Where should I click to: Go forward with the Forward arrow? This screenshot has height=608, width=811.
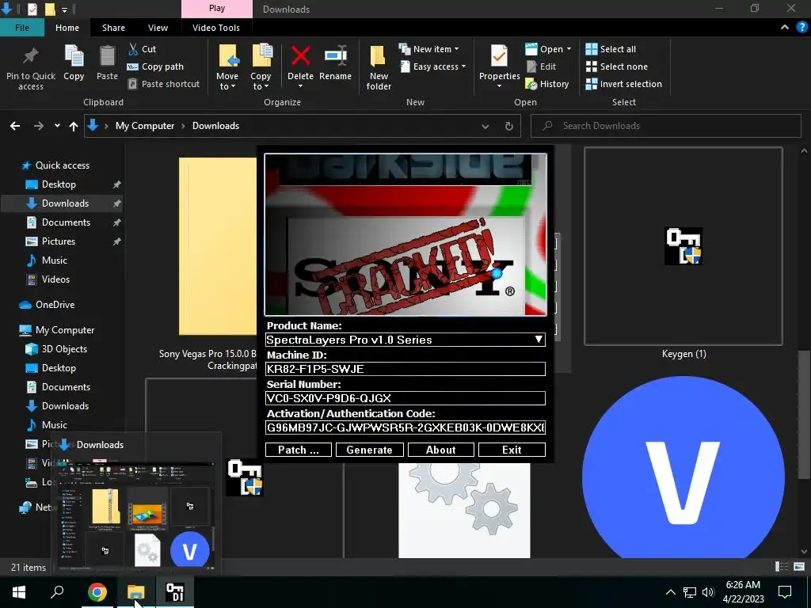click(x=39, y=126)
